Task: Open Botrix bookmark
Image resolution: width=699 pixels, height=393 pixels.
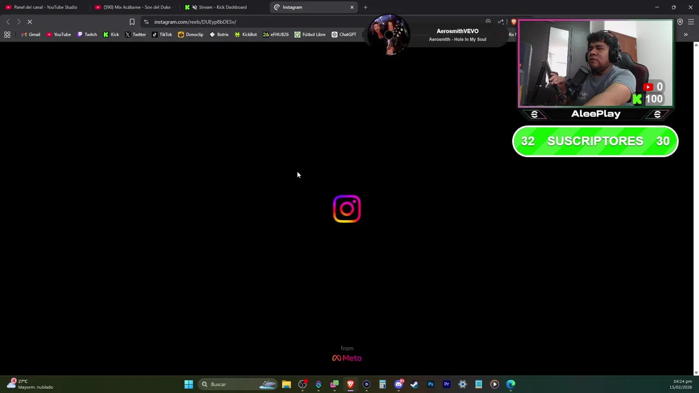Action: coord(219,34)
